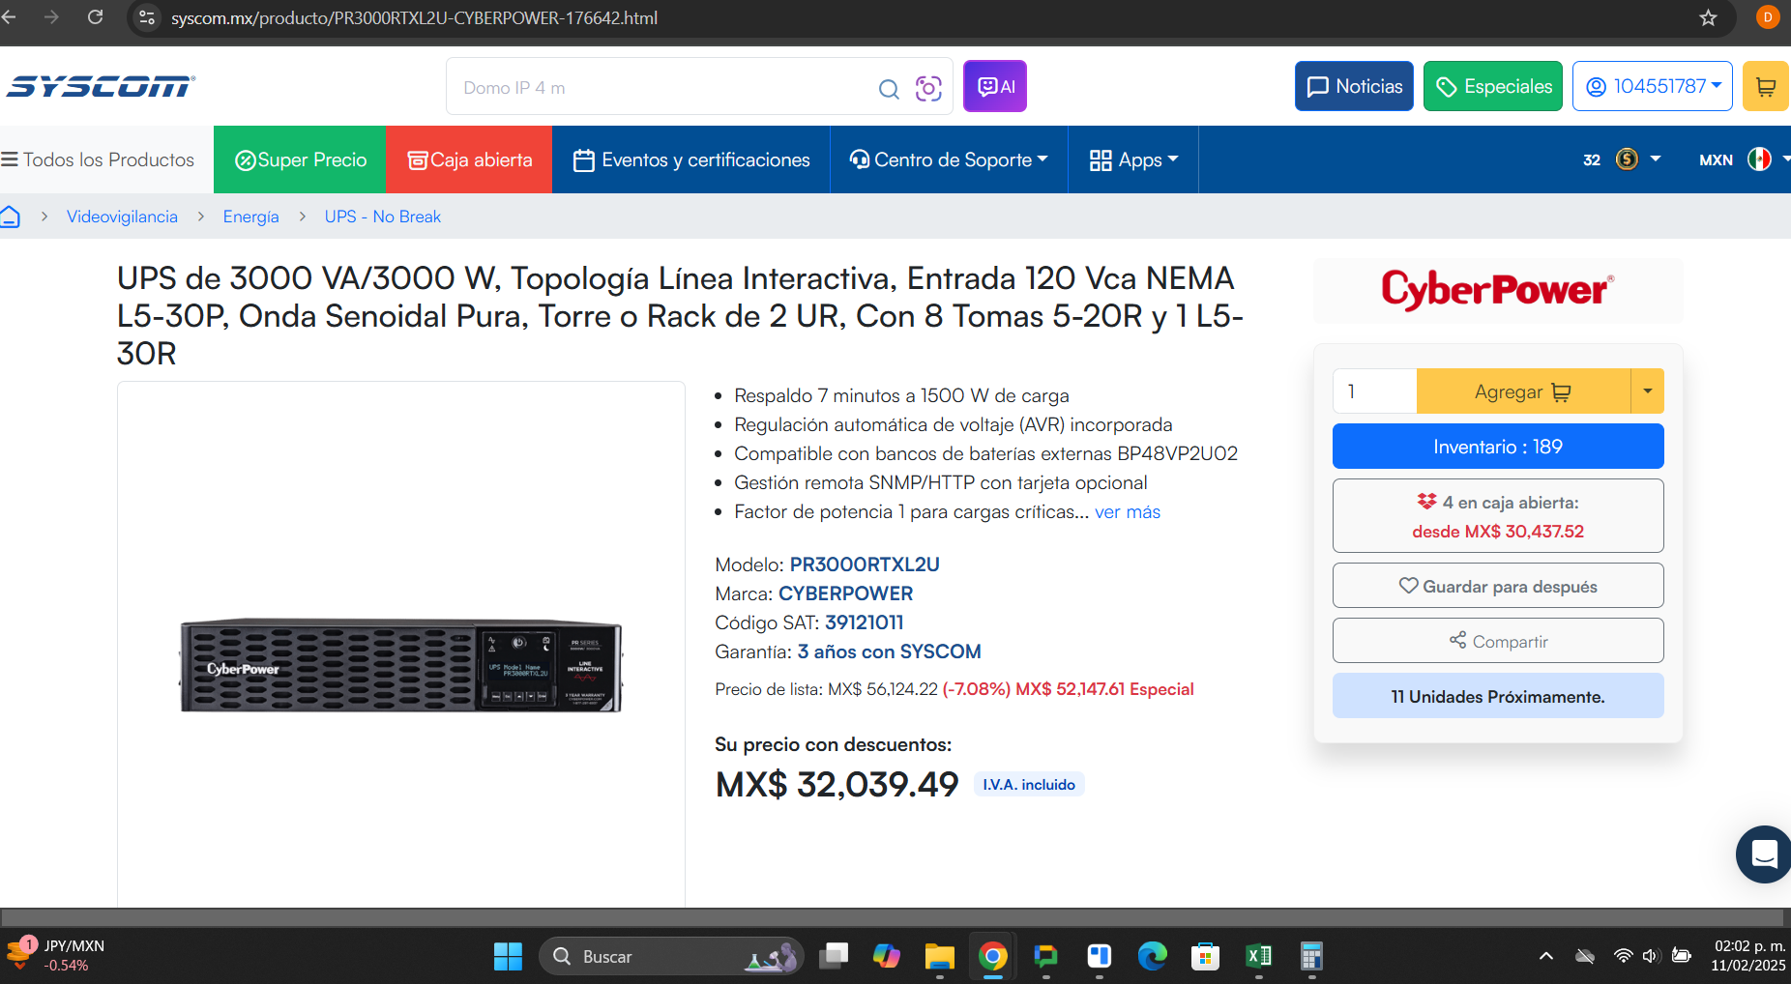Screen dimensions: 1791x984
Task: Click the Mexico flag icon
Action: [1759, 159]
